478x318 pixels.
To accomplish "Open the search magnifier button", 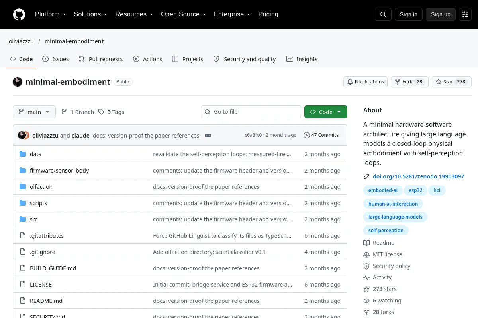I will click(383, 14).
